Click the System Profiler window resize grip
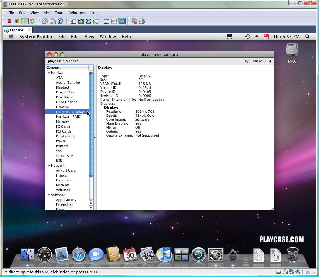The image size is (319, 277). coord(272,209)
